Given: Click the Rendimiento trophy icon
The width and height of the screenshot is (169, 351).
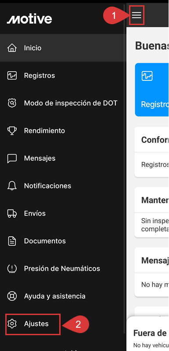Looking at the screenshot, I should (x=12, y=131).
